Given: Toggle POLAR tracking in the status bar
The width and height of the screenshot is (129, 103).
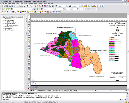Looking at the screenshot, I should [39, 102].
